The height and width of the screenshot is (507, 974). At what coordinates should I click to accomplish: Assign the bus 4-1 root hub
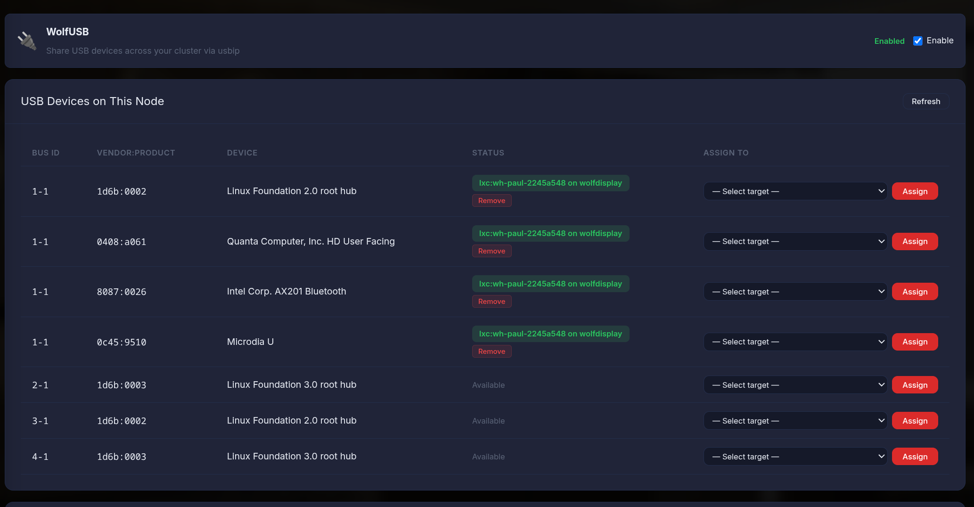[x=915, y=457]
